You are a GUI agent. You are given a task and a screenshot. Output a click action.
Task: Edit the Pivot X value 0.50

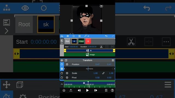97,78
